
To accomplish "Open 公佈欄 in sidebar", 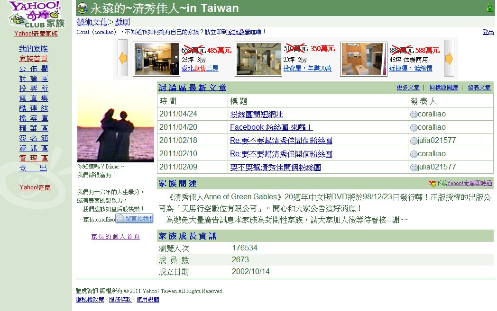I will click(33, 69).
